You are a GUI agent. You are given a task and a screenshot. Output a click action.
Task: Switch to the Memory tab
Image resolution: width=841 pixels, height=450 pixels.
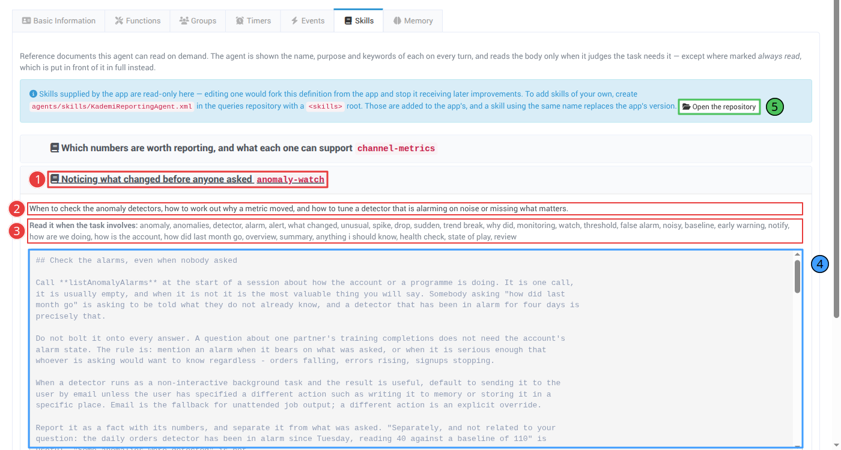pos(413,20)
